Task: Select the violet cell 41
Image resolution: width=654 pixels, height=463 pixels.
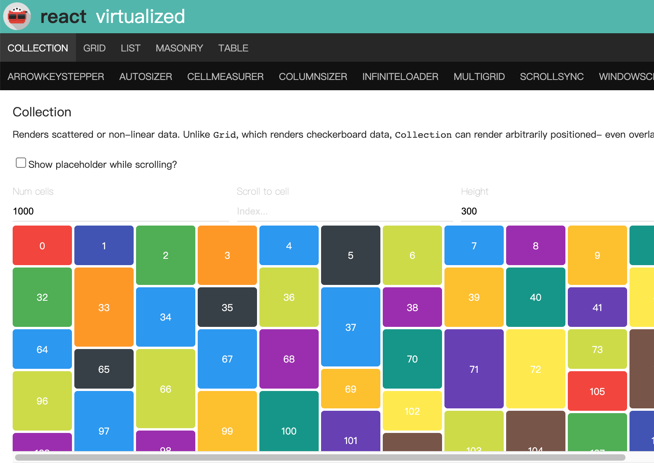Action: click(x=597, y=307)
